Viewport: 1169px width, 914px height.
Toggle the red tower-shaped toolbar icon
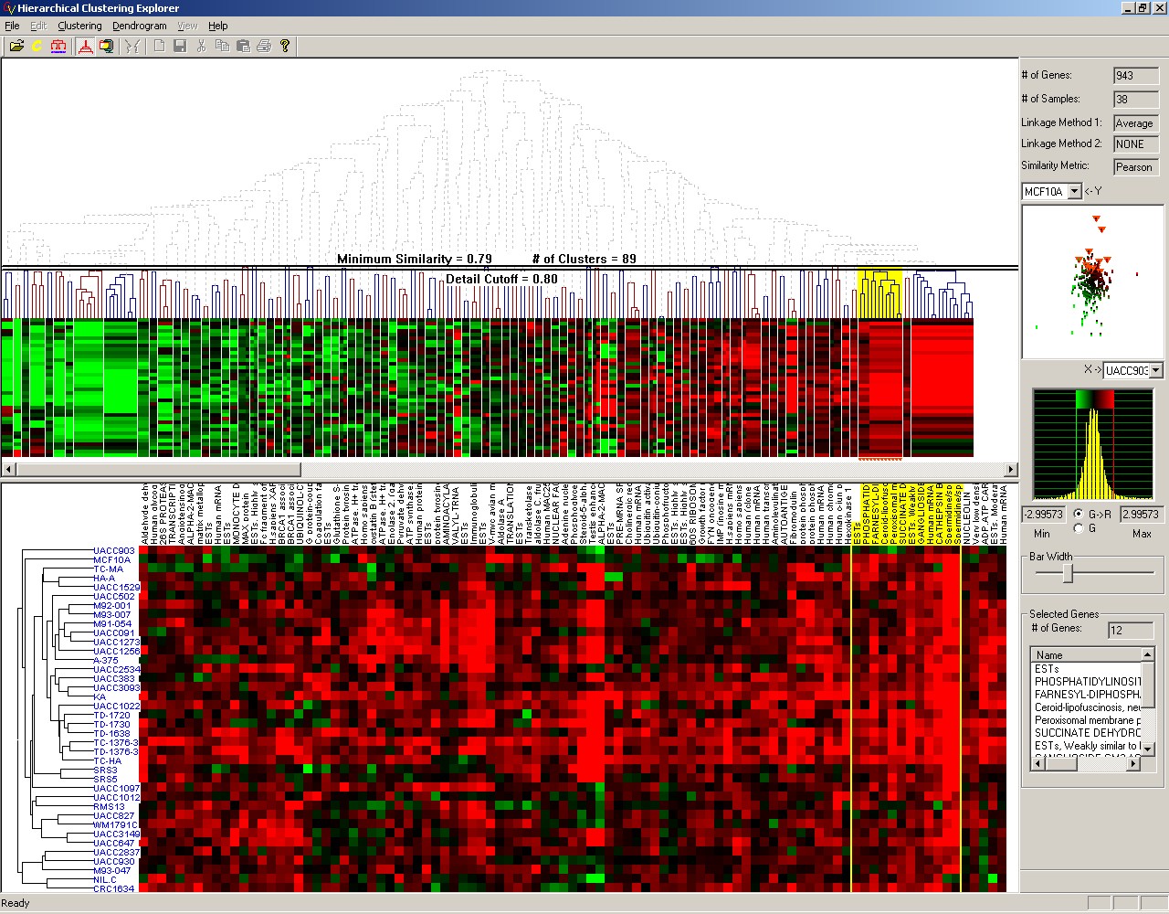click(x=86, y=46)
